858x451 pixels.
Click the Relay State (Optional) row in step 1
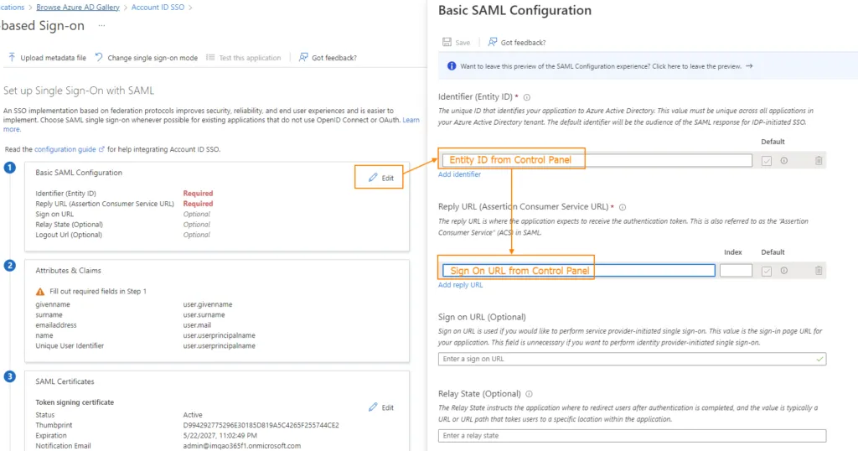pyautogui.click(x=69, y=225)
